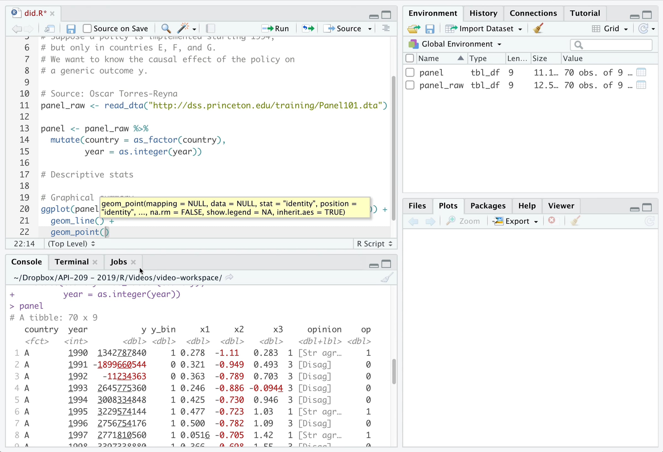Click the load workspace folder icon
This screenshot has height=452, width=663.
pyautogui.click(x=413, y=28)
